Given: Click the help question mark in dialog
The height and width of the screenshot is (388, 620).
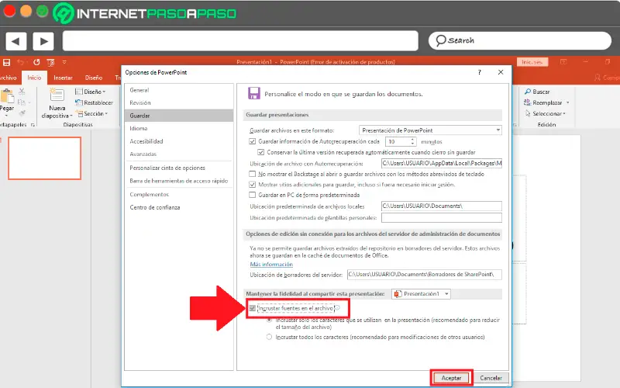Looking at the screenshot, I should point(479,72).
